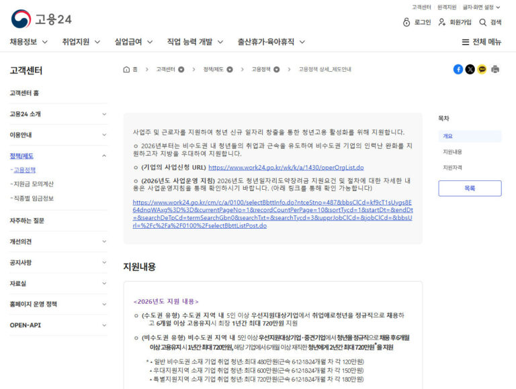The height and width of the screenshot is (389, 516).
Task: Click the 회원가입 text link
Action: pos(460,22)
